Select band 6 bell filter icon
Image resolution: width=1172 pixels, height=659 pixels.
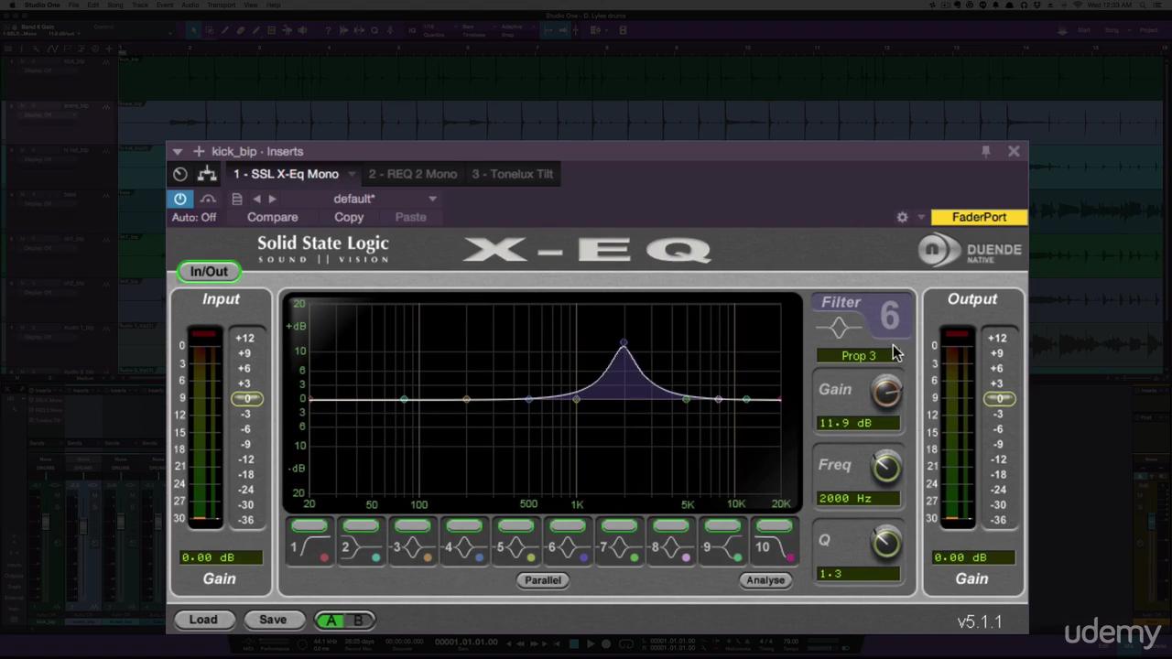(x=568, y=549)
